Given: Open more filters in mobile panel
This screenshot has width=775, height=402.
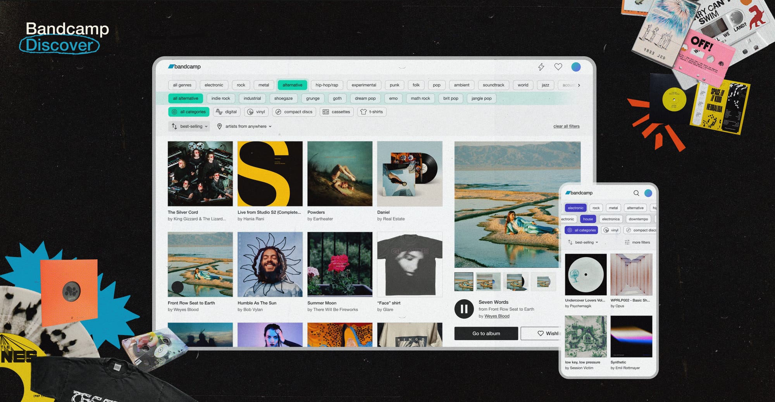Looking at the screenshot, I should pyautogui.click(x=637, y=243).
